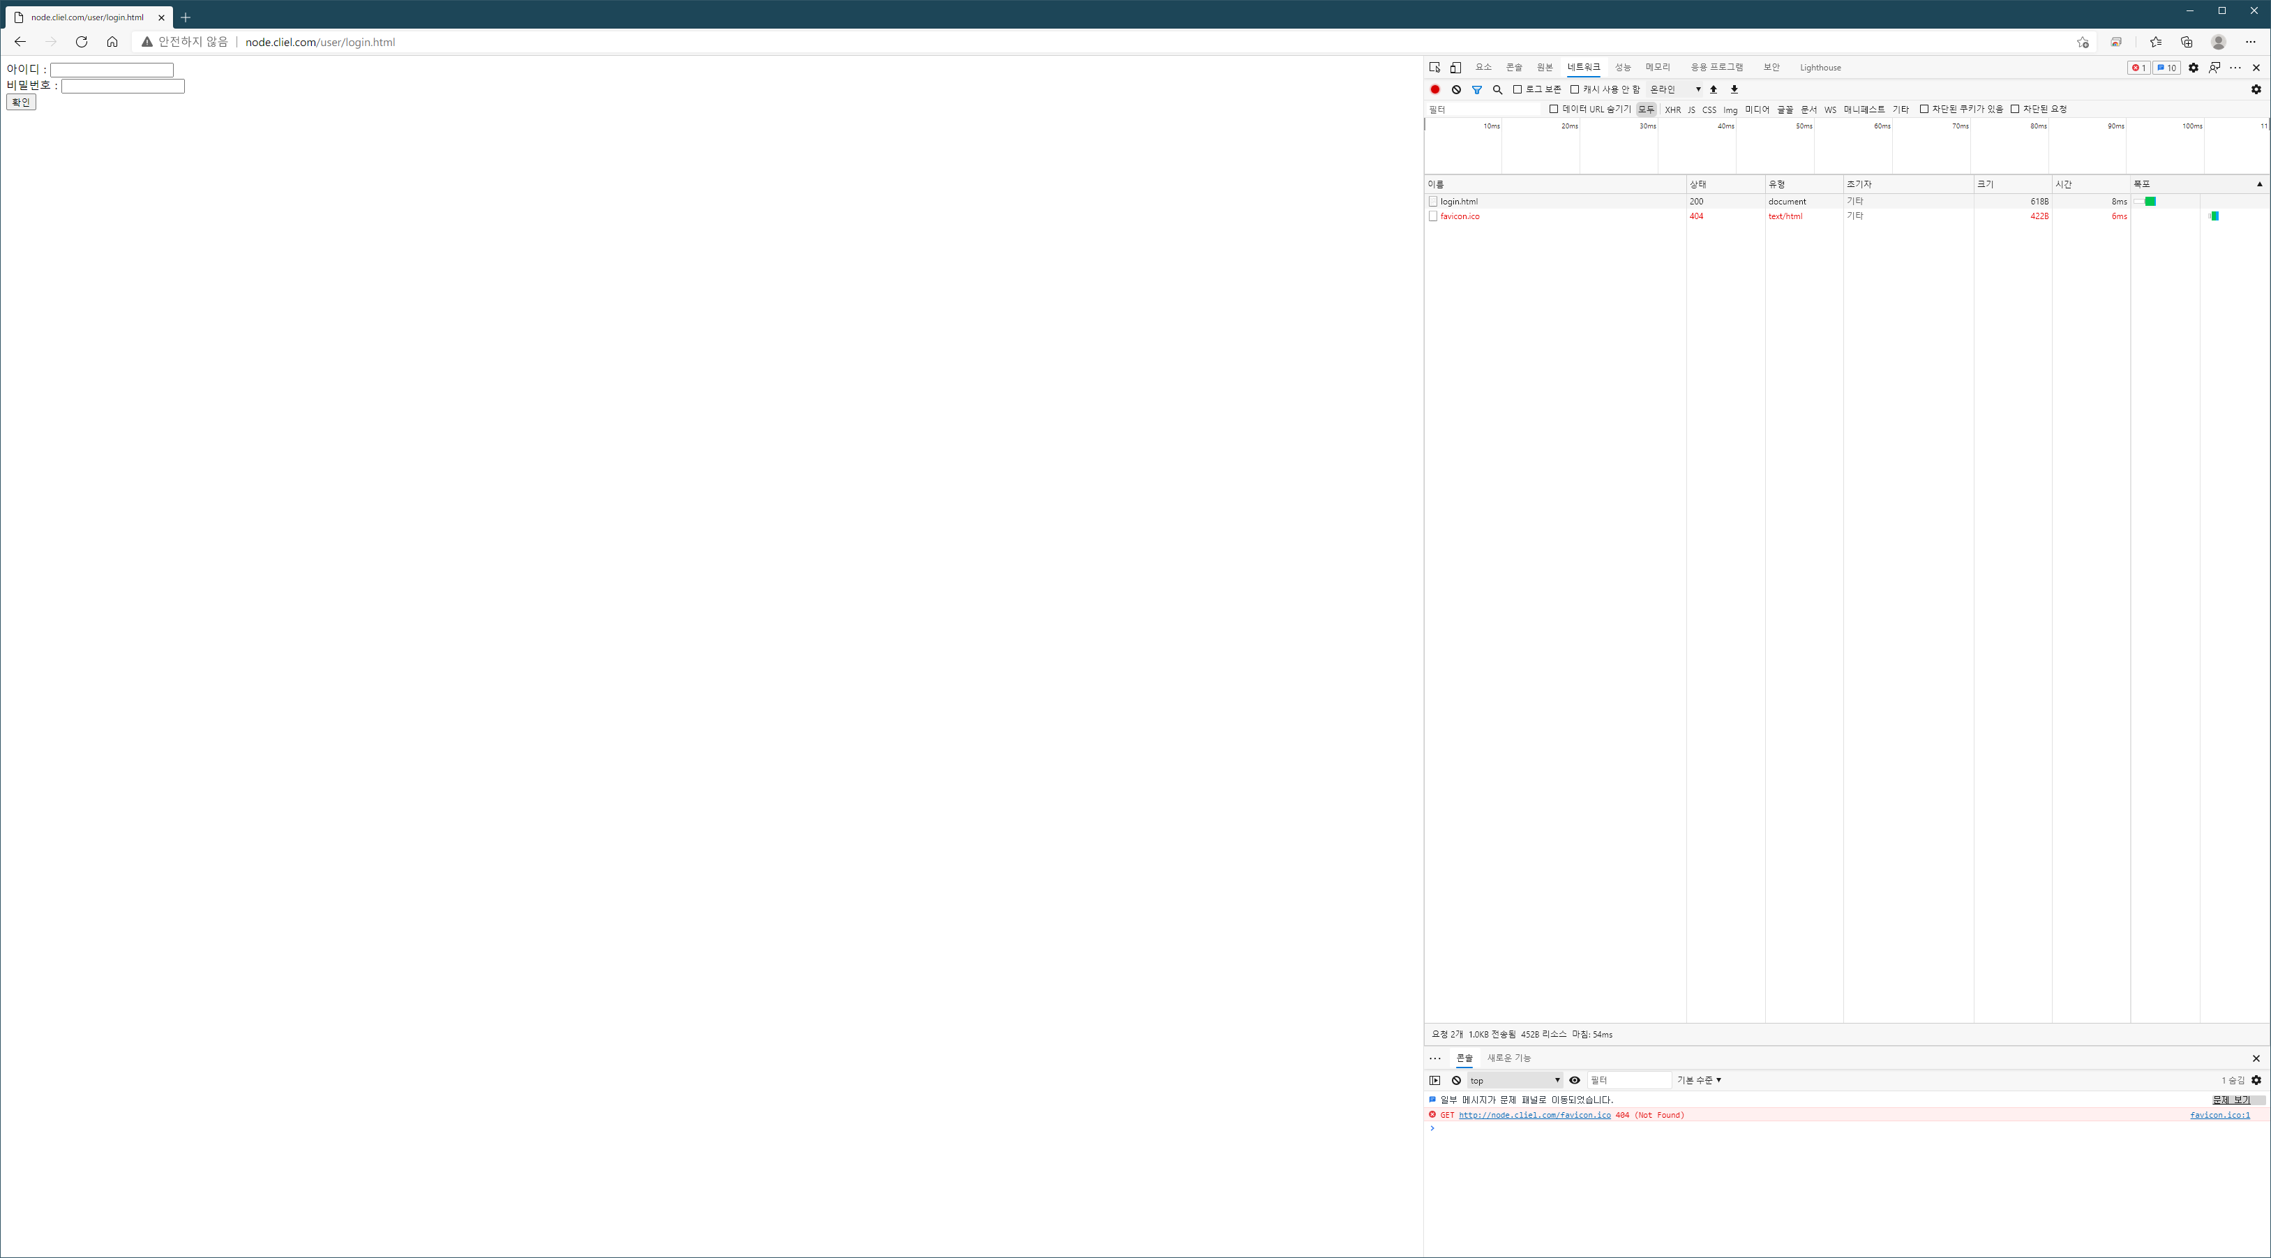2271x1258 pixels.
Task: Enable the 캐시 사용 안 함 checkbox
Action: pos(1575,89)
